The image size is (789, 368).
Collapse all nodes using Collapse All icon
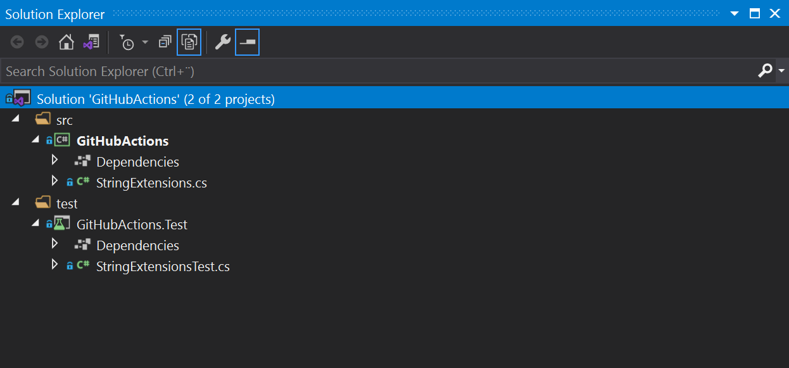click(165, 42)
